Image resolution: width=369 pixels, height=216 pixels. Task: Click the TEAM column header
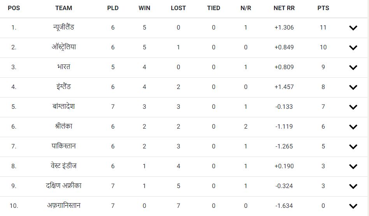[63, 8]
